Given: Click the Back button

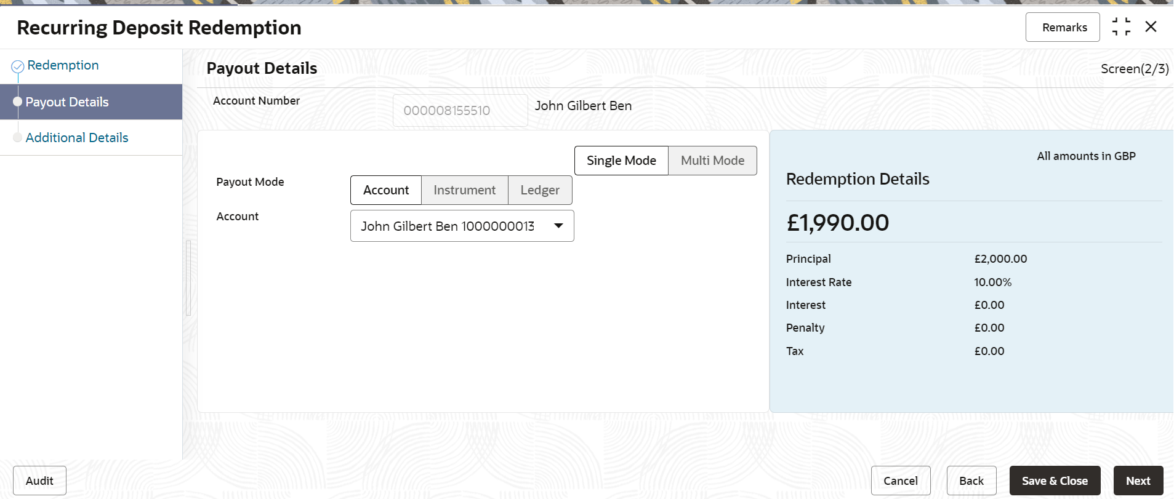Looking at the screenshot, I should (x=971, y=481).
